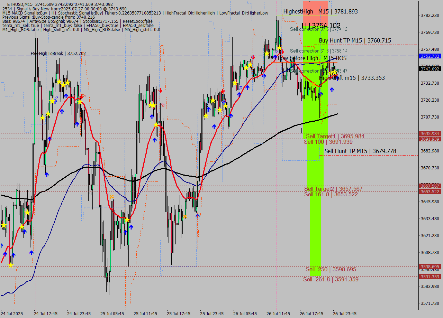
Task: Click the 25 Jul 05:45 time axis label
Action: (112, 314)
